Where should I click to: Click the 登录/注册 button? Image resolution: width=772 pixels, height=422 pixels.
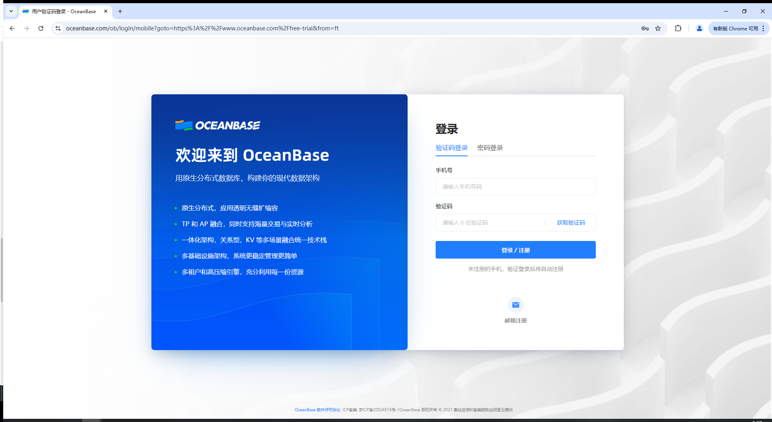[x=515, y=249]
